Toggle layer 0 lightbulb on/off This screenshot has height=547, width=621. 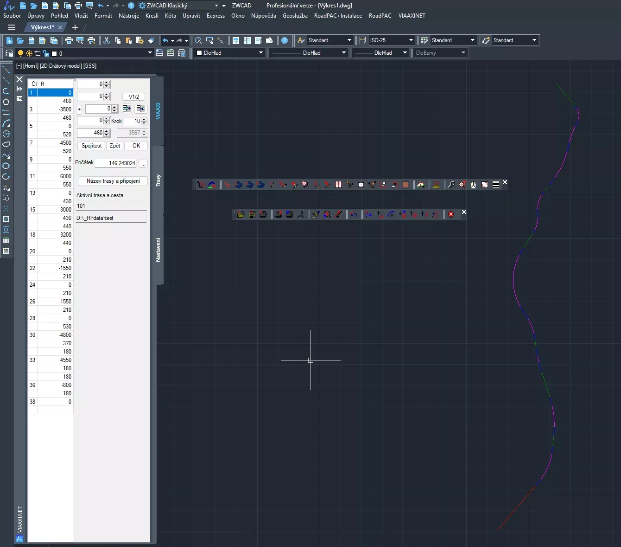20,53
